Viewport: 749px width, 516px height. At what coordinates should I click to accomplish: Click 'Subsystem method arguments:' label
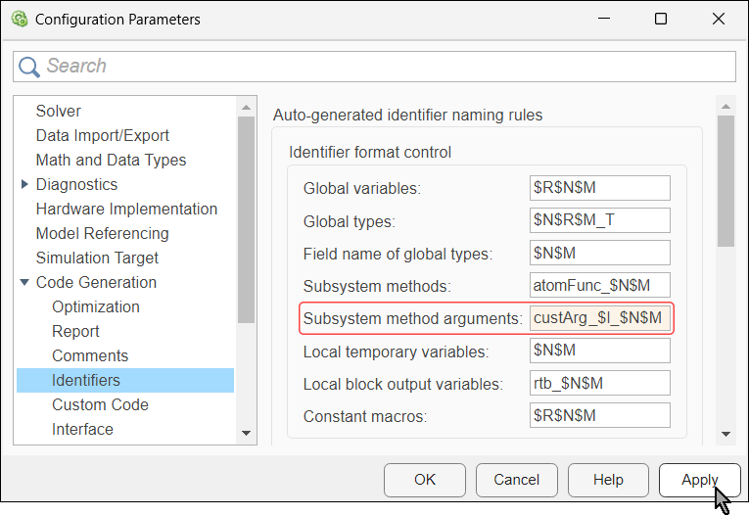(x=413, y=318)
